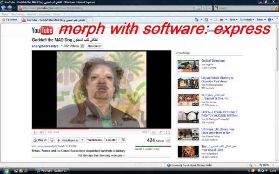Image resolution: width=279 pixels, height=174 pixels.
Task: Enter fullscreen video mode
Action: 168,132
